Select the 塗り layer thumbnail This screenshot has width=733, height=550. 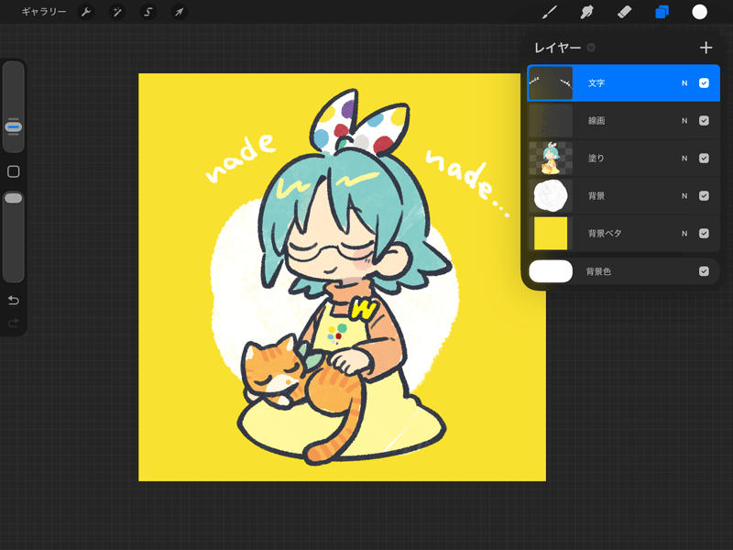pos(551,158)
